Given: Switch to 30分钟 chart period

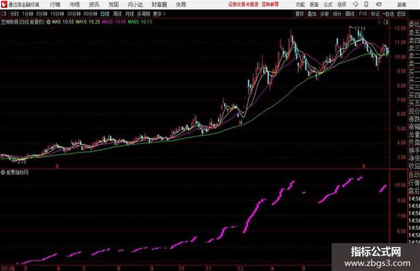Looking at the screenshot, I should click(74, 14).
